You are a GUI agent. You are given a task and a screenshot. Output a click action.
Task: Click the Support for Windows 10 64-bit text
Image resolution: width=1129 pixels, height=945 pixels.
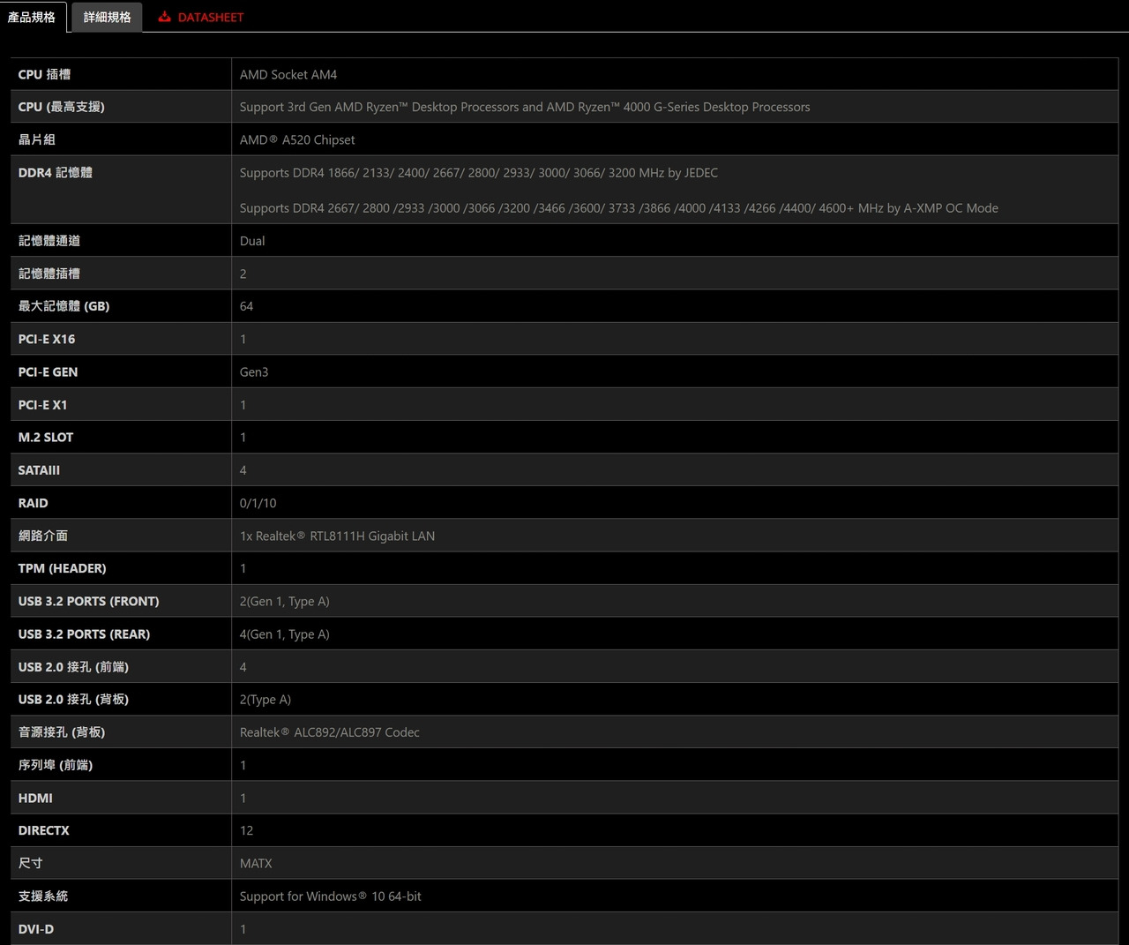click(330, 896)
